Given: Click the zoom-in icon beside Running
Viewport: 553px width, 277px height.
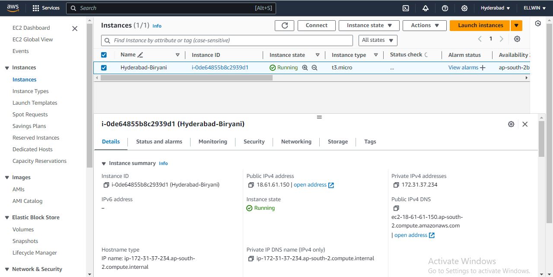Looking at the screenshot, I should point(305,68).
